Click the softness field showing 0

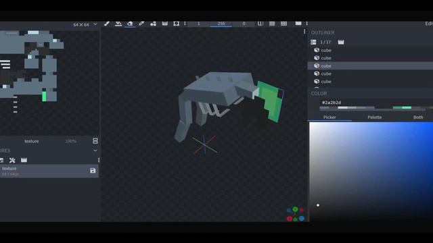pyautogui.click(x=244, y=24)
